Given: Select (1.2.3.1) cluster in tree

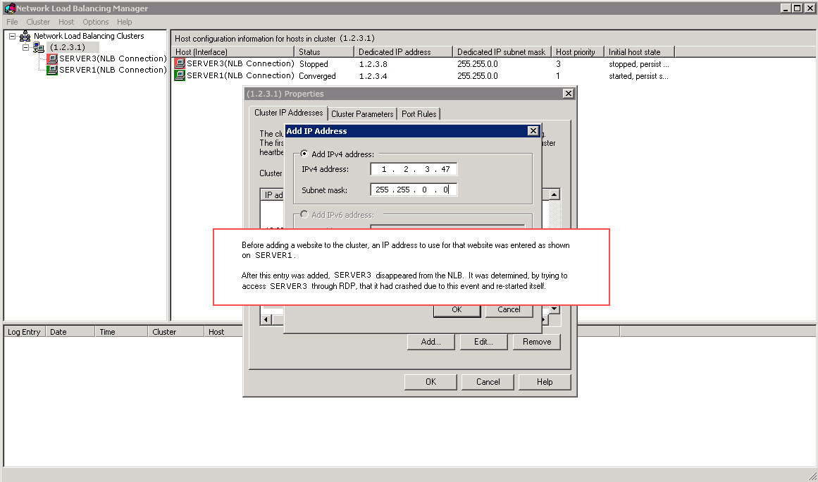Looking at the screenshot, I should click(x=68, y=47).
